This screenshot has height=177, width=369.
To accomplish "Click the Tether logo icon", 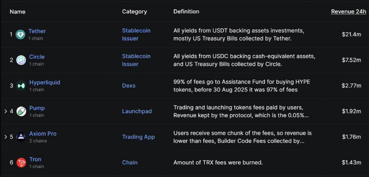I will click(x=20, y=34).
